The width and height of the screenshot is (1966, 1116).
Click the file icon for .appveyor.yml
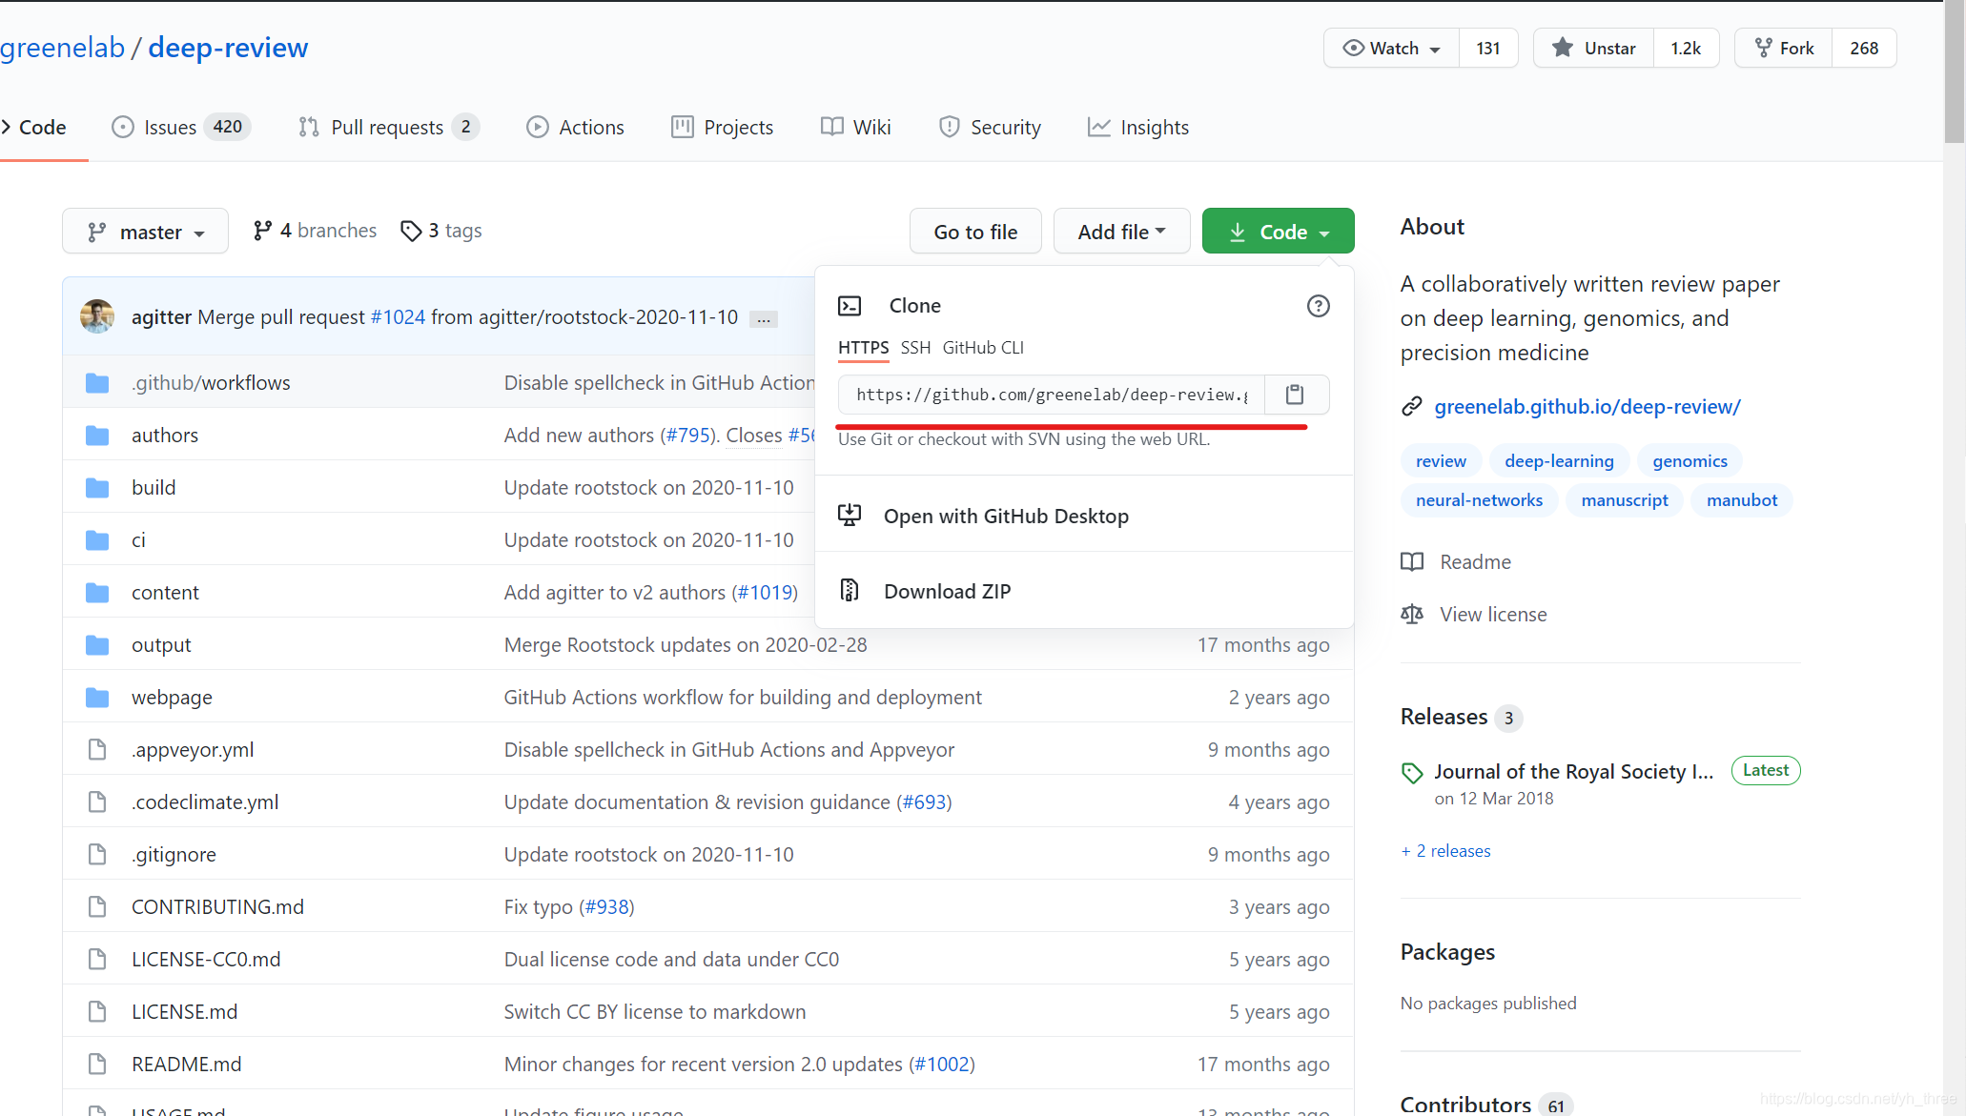pos(97,750)
